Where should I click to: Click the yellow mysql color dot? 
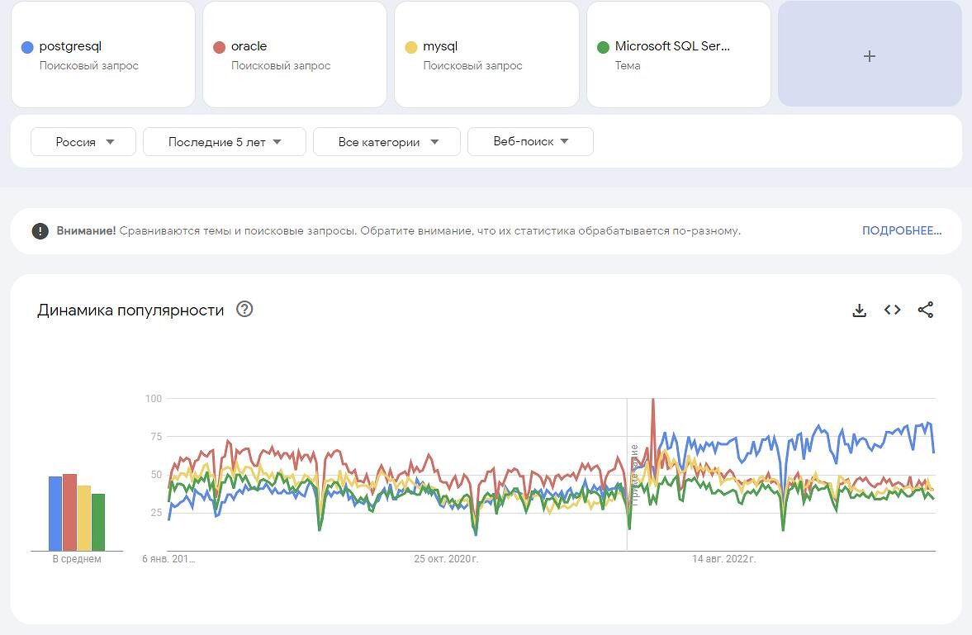pos(411,47)
